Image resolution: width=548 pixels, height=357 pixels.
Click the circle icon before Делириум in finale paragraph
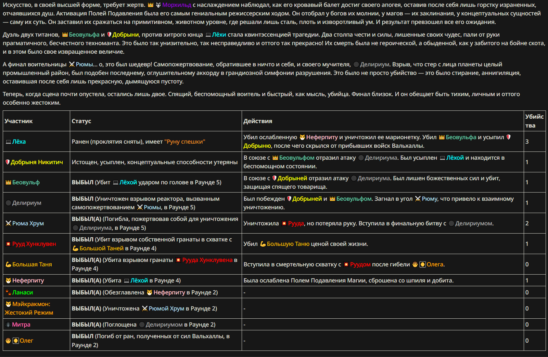tap(356, 64)
